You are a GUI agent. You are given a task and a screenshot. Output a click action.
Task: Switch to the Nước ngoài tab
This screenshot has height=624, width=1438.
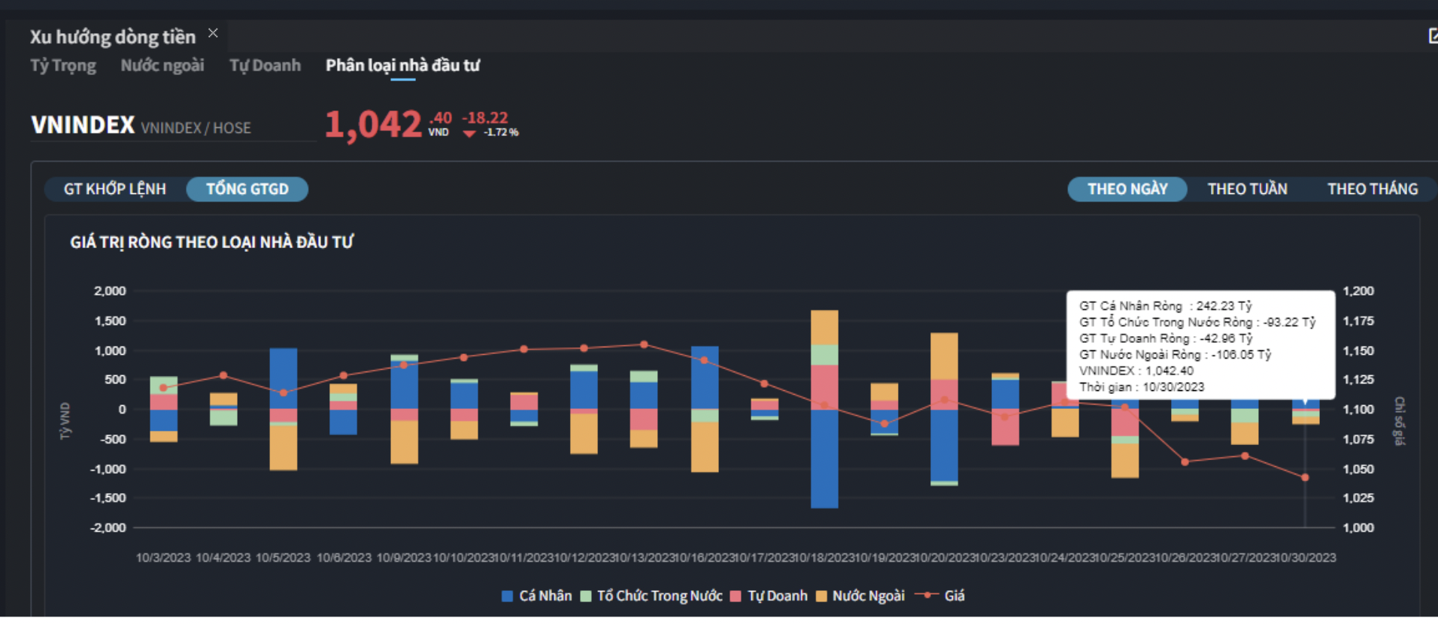tap(162, 65)
